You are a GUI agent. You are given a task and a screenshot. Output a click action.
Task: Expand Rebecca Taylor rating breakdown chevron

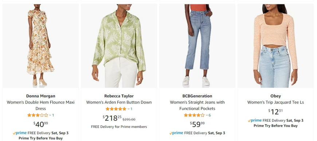[x=128, y=109]
